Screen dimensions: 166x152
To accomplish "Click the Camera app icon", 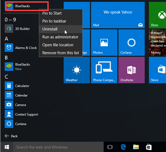I will [9, 105].
